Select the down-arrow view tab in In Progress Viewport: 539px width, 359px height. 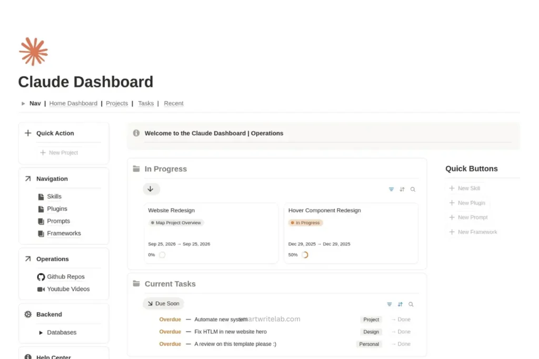click(x=151, y=189)
